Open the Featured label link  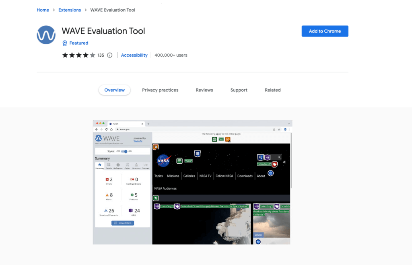point(79,43)
